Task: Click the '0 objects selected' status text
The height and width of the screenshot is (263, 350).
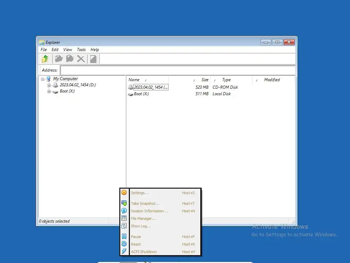Action: (x=54, y=221)
